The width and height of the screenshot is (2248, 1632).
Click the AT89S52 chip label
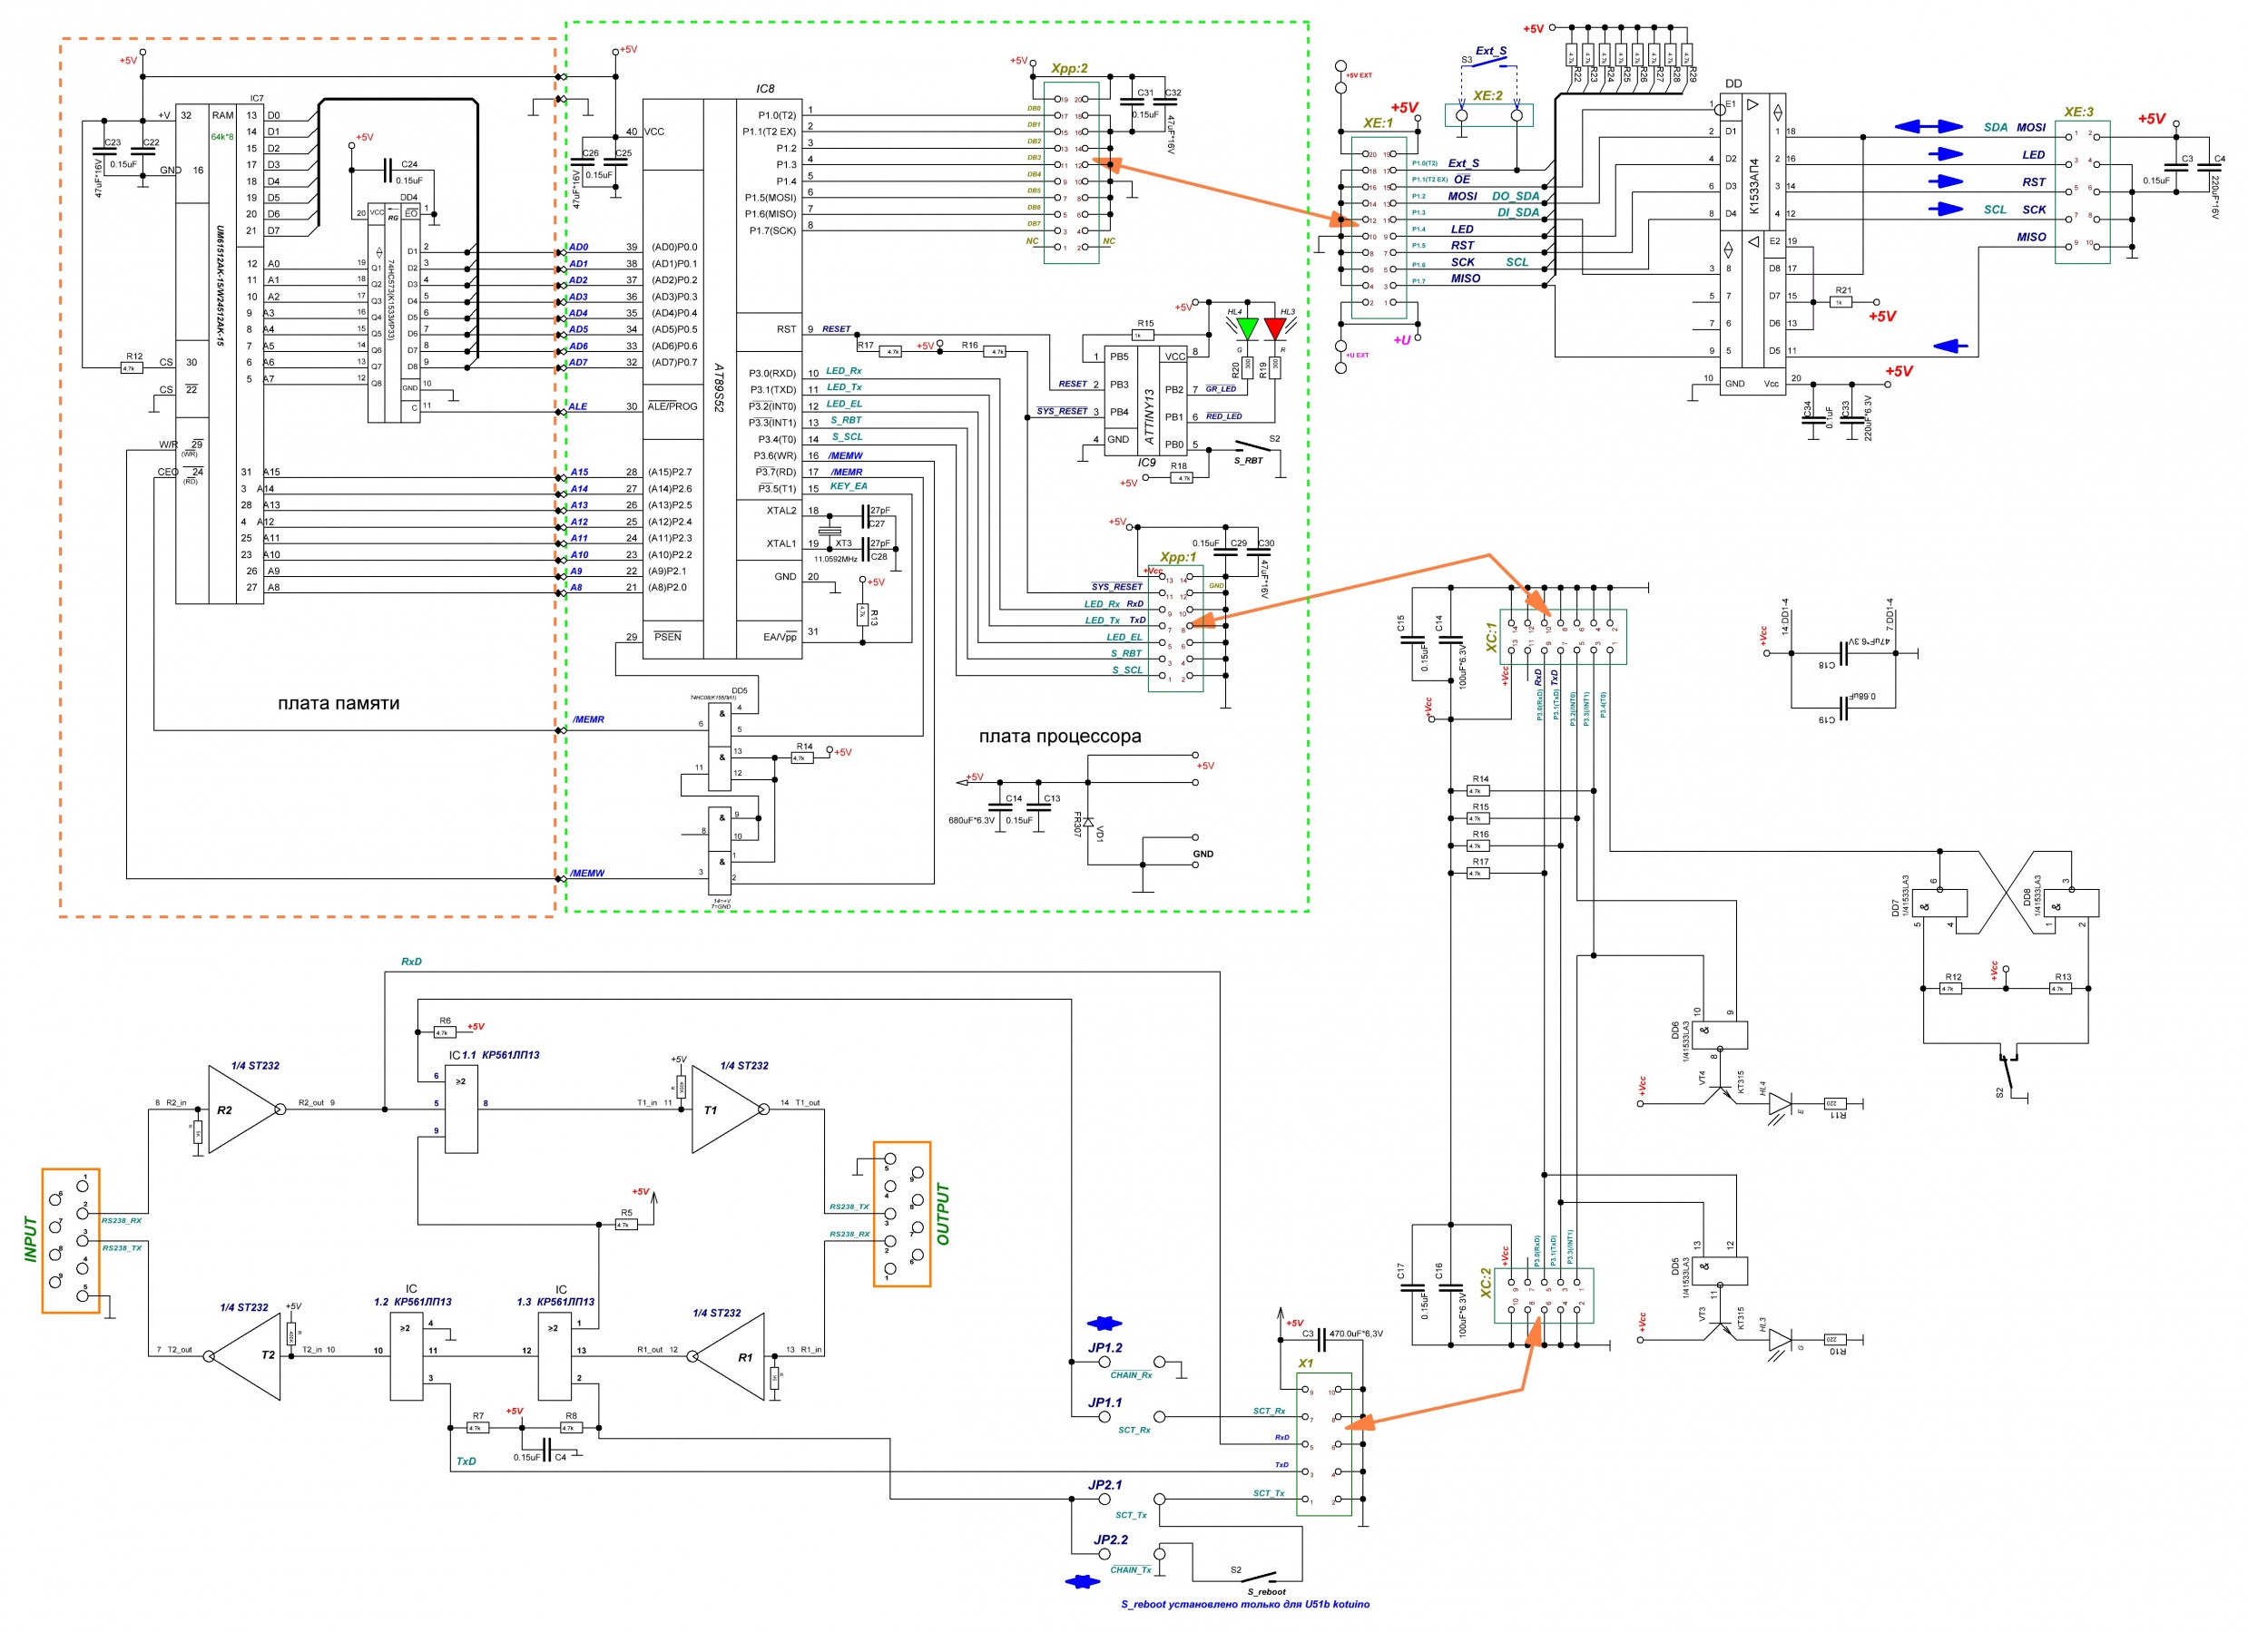719,387
